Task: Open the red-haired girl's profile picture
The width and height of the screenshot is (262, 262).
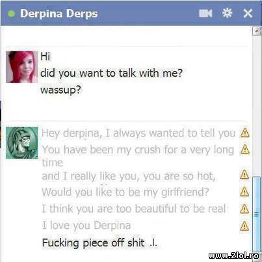Action: coord(21,67)
